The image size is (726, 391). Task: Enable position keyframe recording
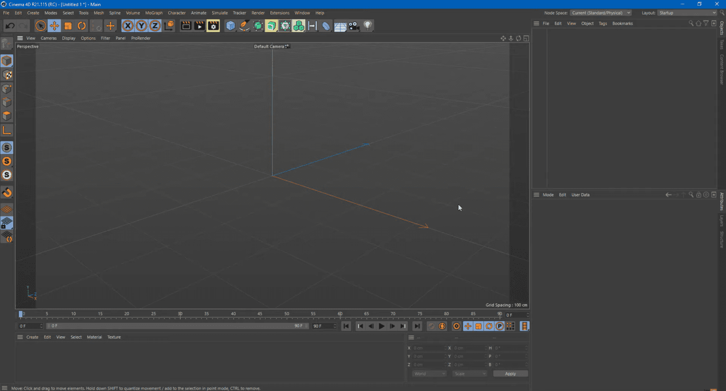click(468, 326)
